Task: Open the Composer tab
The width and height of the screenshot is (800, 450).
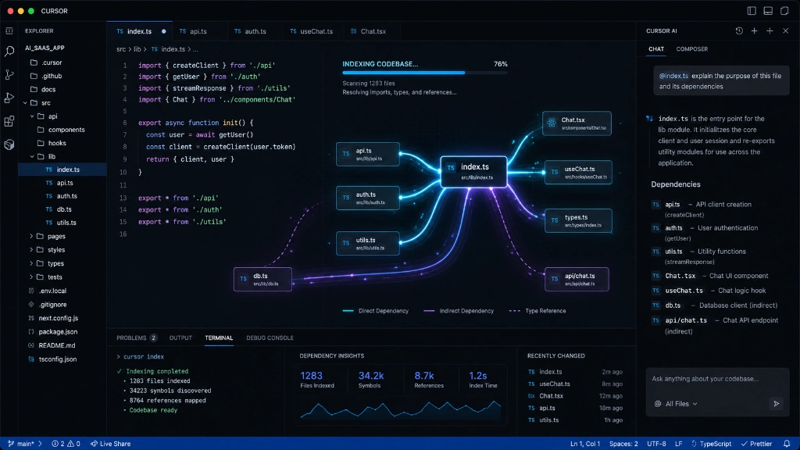Action: pos(692,49)
